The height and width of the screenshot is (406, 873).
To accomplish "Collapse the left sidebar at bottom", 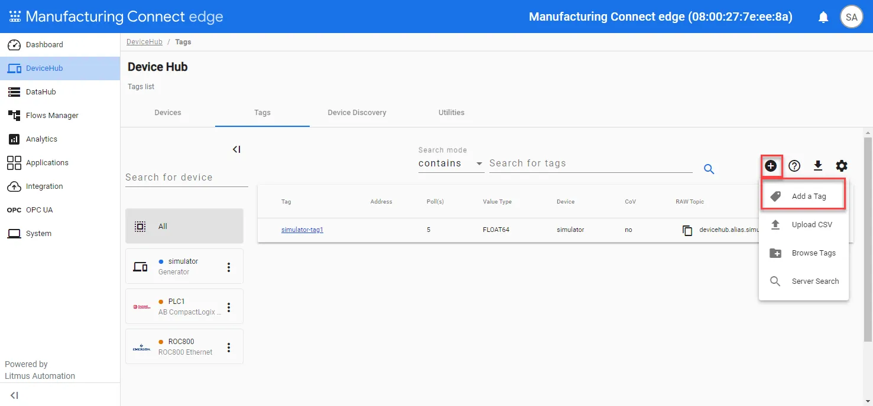I will pyautogui.click(x=14, y=395).
